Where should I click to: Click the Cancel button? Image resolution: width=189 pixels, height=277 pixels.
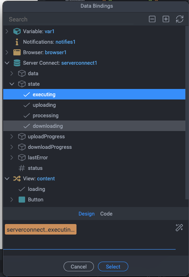(79, 266)
